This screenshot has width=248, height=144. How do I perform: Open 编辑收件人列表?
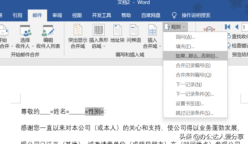coord(48,37)
